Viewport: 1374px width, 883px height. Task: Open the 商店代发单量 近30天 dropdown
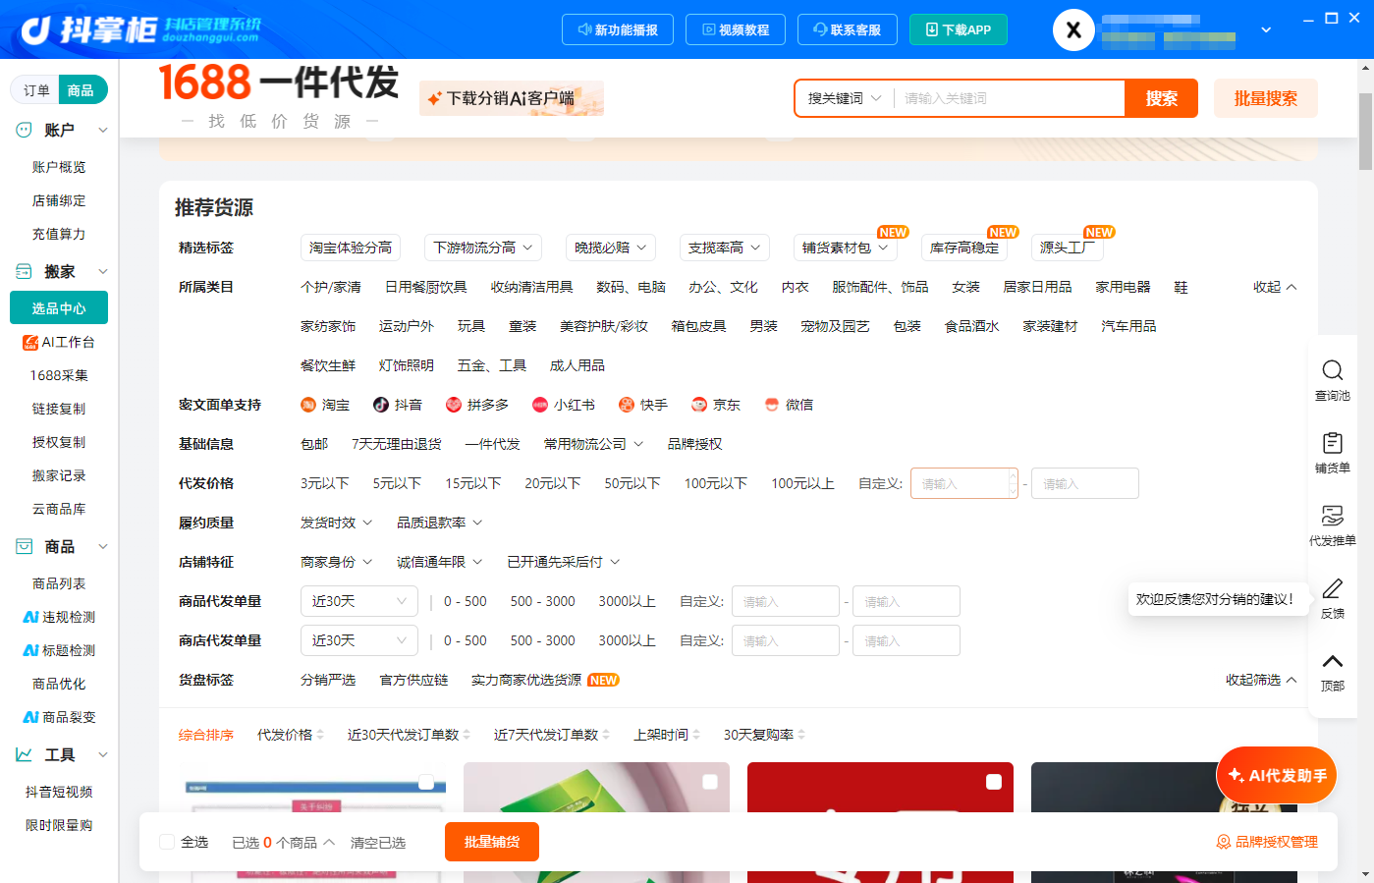[359, 640]
